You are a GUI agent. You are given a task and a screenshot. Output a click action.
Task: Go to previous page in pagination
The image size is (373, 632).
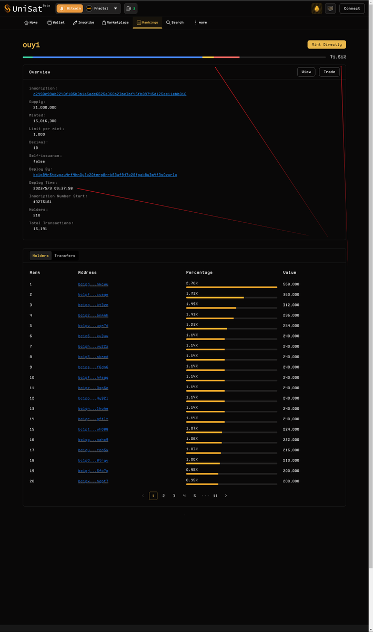[x=143, y=496]
